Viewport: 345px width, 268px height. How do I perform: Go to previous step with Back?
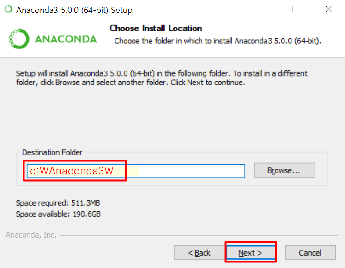coord(199,253)
